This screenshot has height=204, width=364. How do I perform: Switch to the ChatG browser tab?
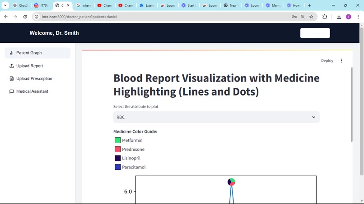pos(20,5)
